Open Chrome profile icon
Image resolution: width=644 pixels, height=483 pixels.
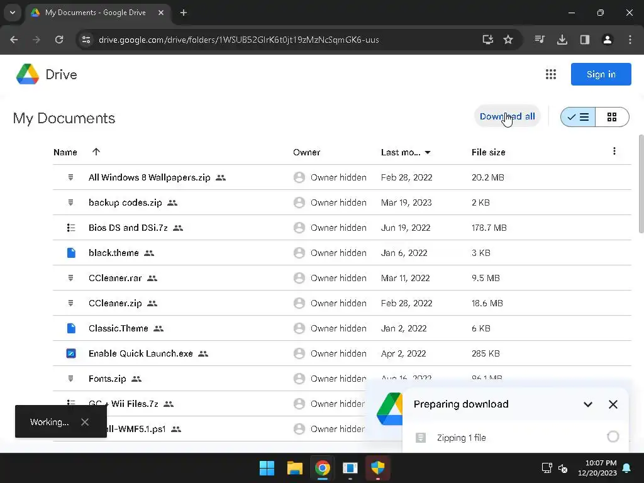click(607, 40)
